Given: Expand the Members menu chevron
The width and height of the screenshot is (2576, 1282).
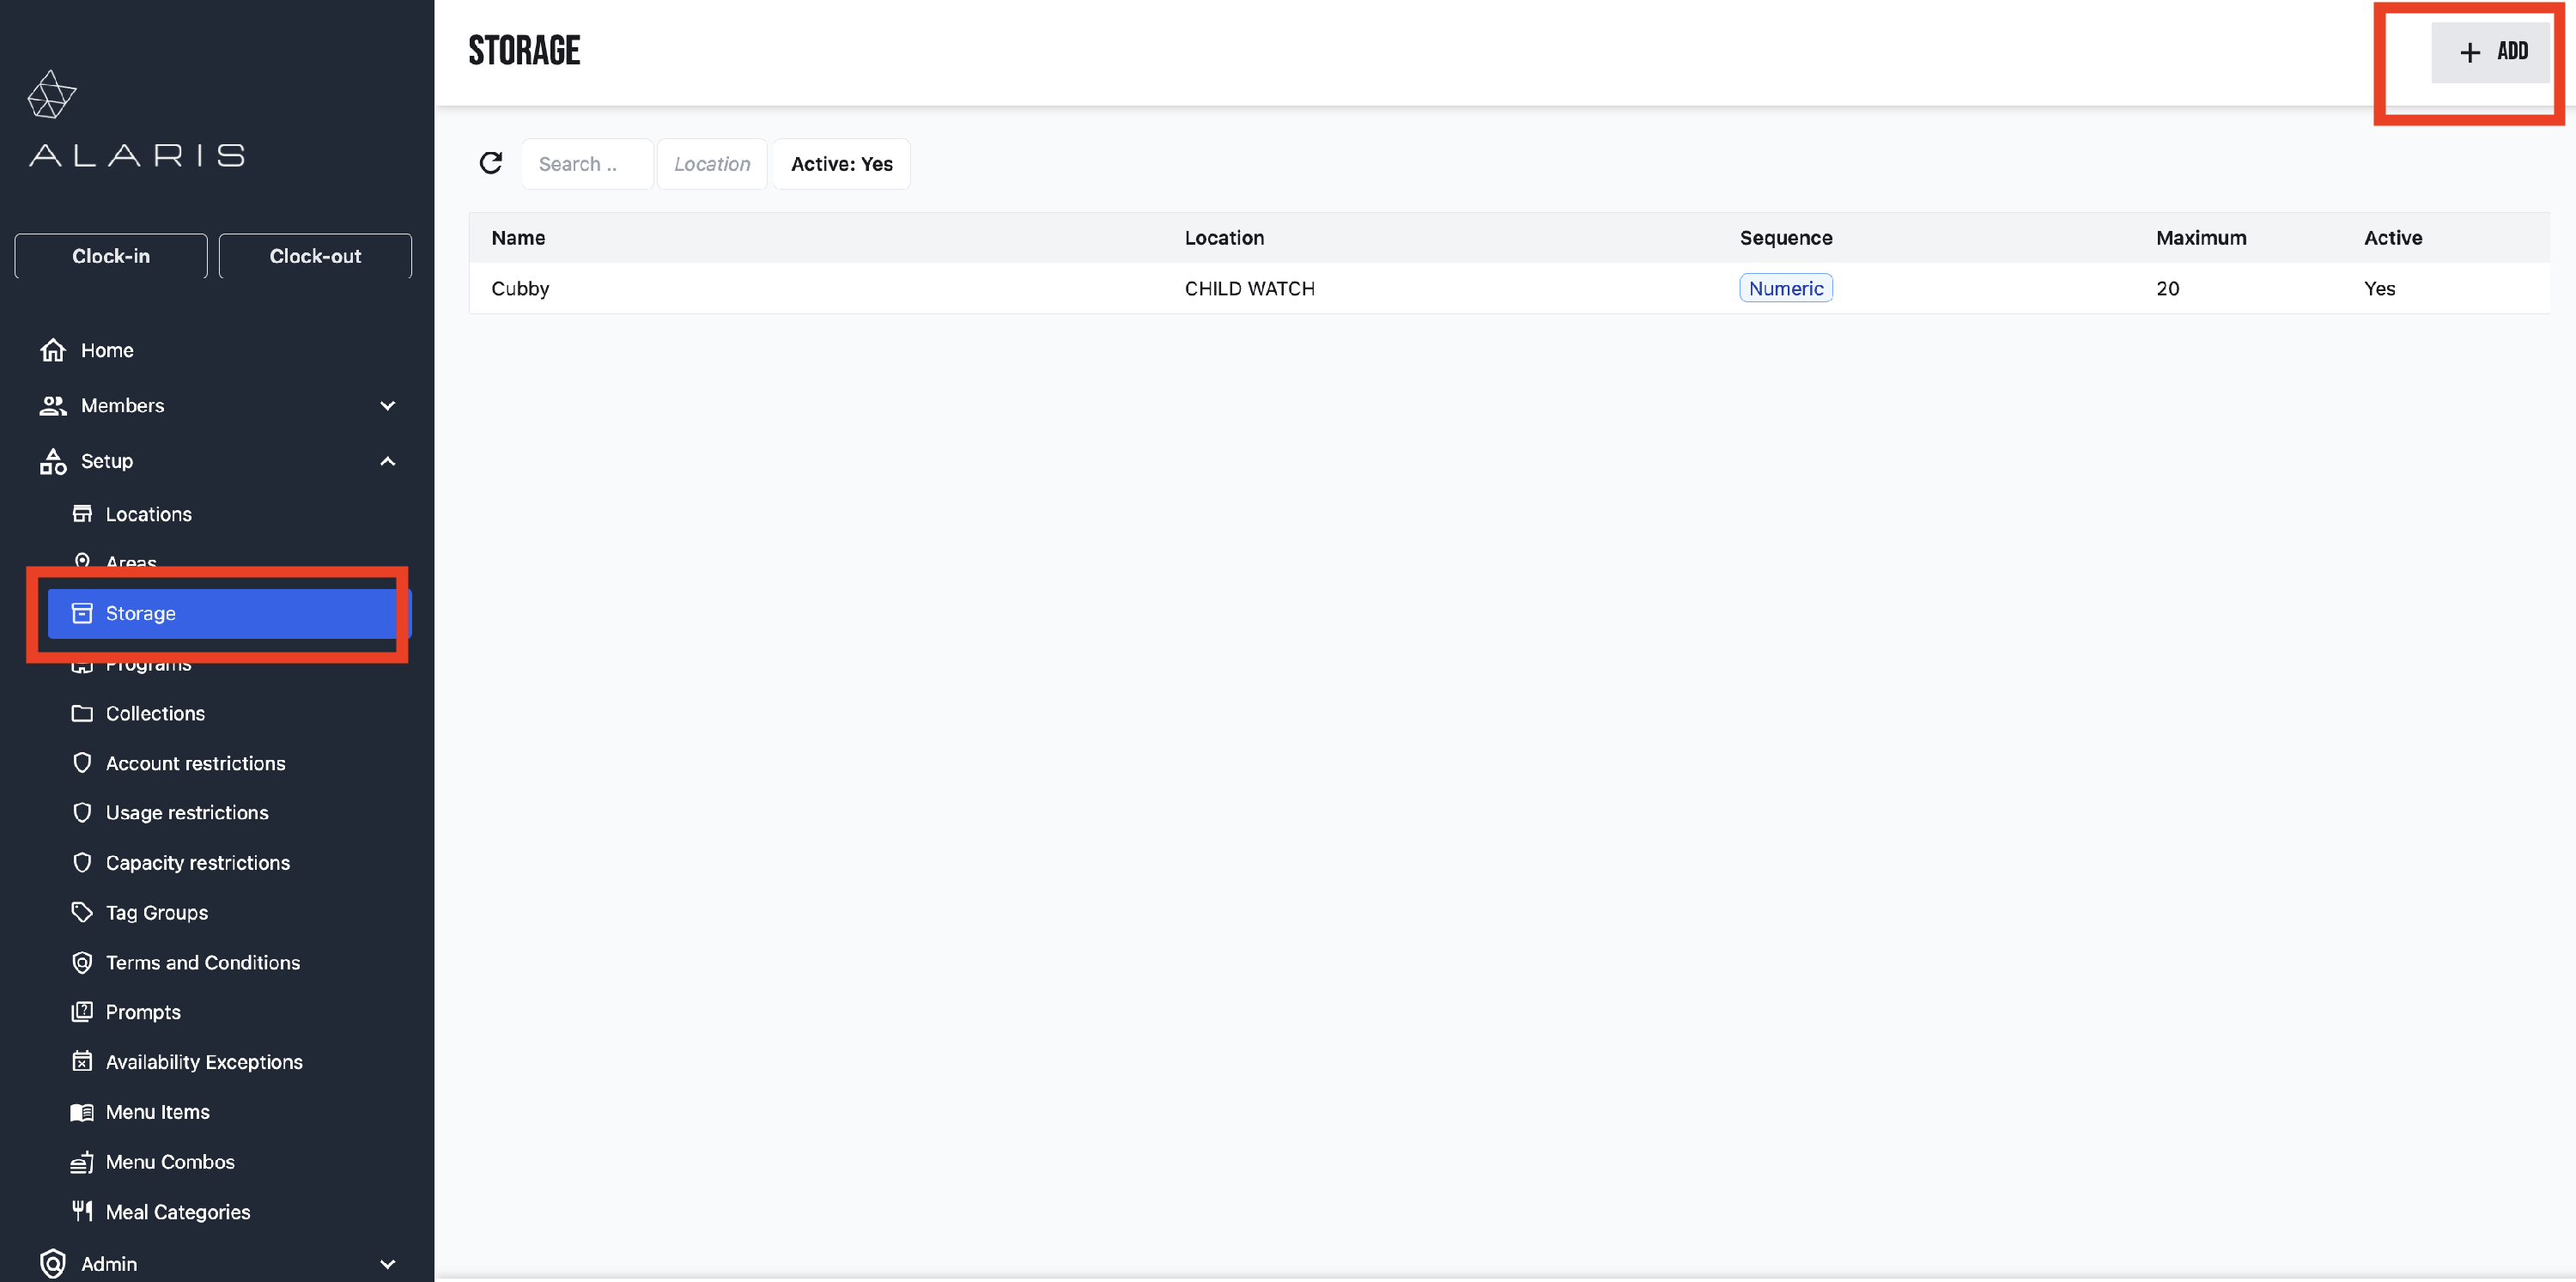Looking at the screenshot, I should click(388, 405).
